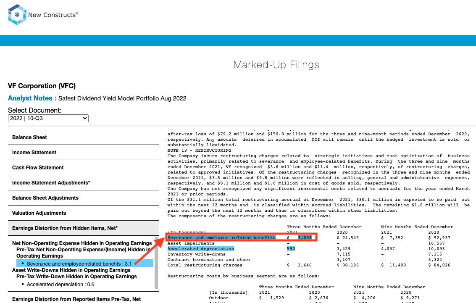This screenshot has height=303, width=476.
Task: Click the 'Outdoor' segment row label
Action: [218, 298]
